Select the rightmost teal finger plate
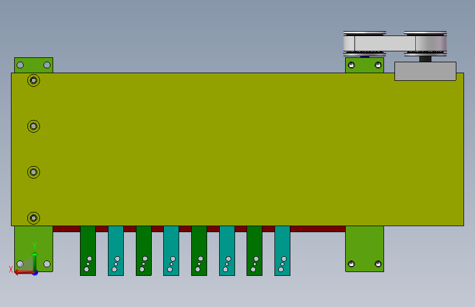Viewport: 475px width, 307px height. (282, 251)
